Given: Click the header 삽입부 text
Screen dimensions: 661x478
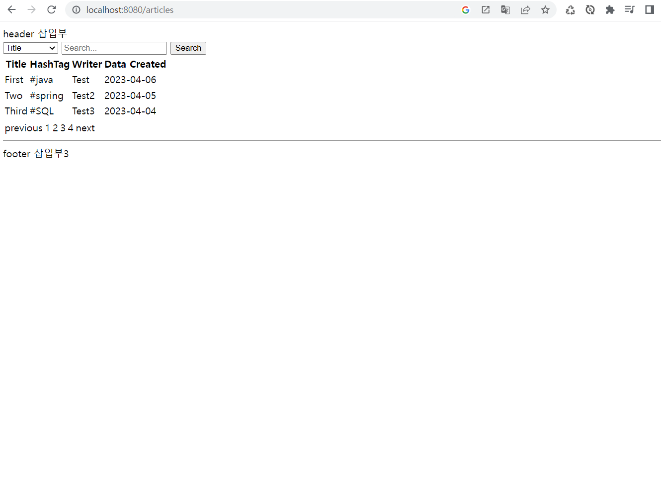Looking at the screenshot, I should click(35, 33).
